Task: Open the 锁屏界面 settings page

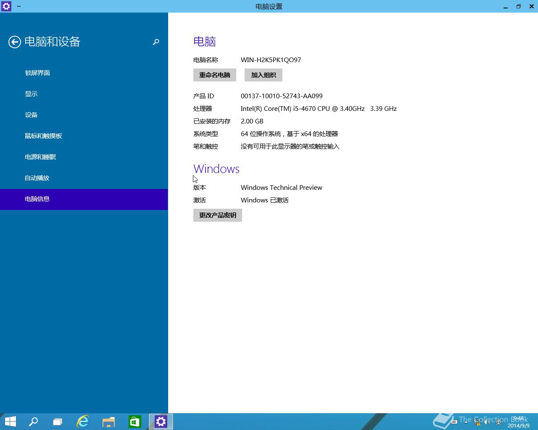Action: click(x=84, y=73)
